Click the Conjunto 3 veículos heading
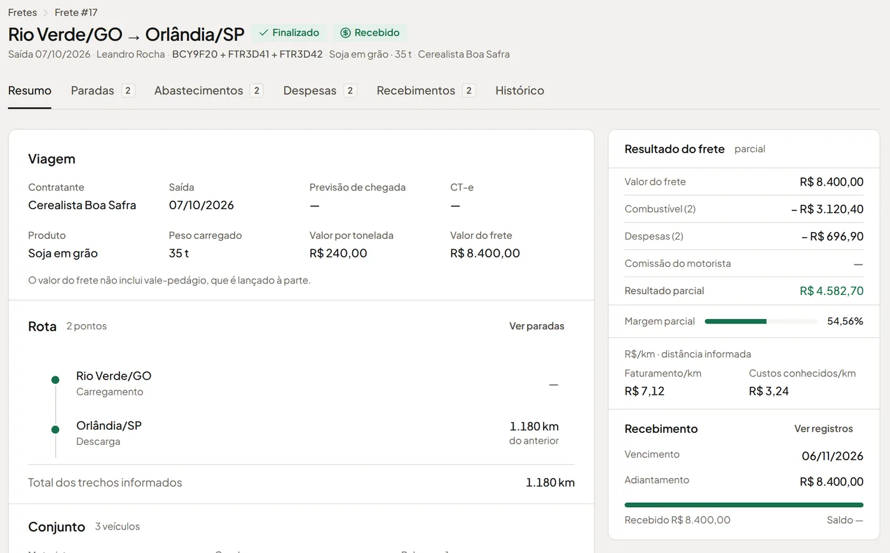This screenshot has height=553, width=890. (84, 527)
